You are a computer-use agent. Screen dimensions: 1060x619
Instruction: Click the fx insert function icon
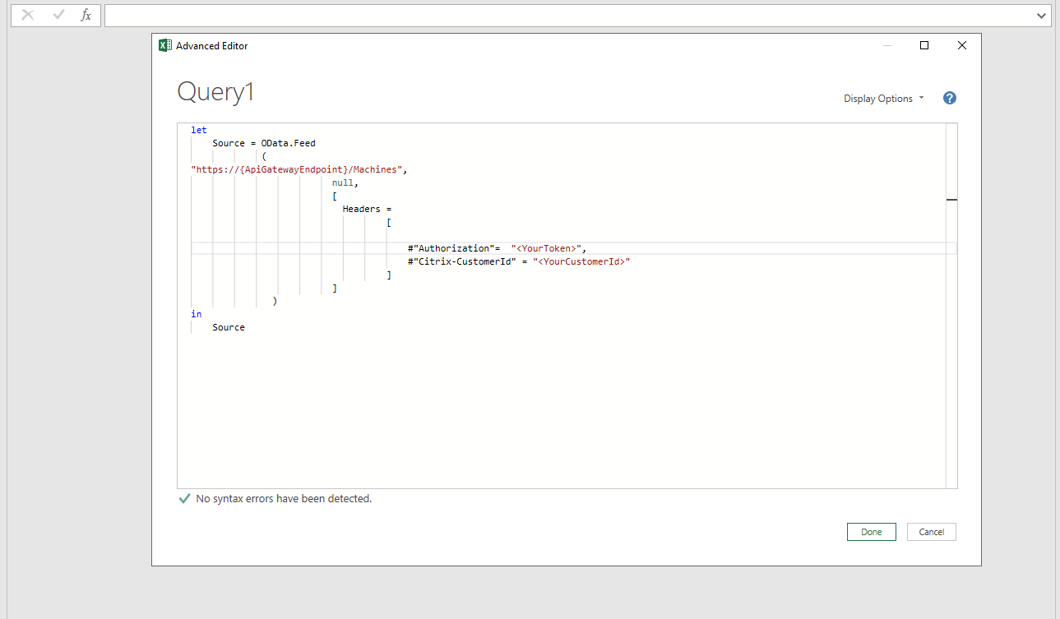click(86, 16)
